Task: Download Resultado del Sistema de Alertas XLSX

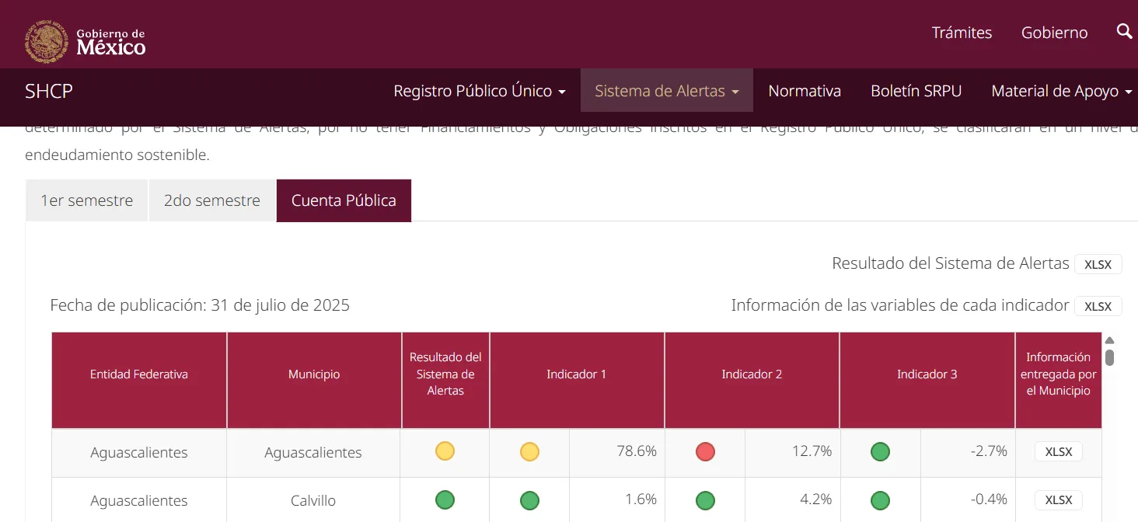Action: 1098,264
